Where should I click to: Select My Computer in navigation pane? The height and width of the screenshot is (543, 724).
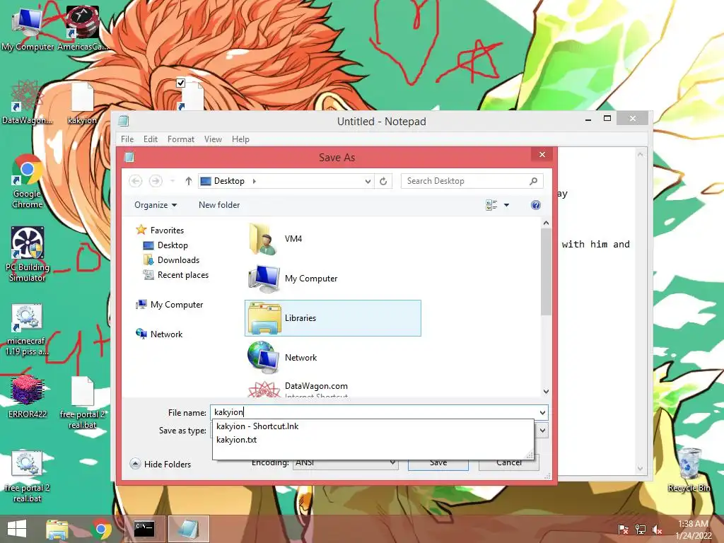click(170, 305)
